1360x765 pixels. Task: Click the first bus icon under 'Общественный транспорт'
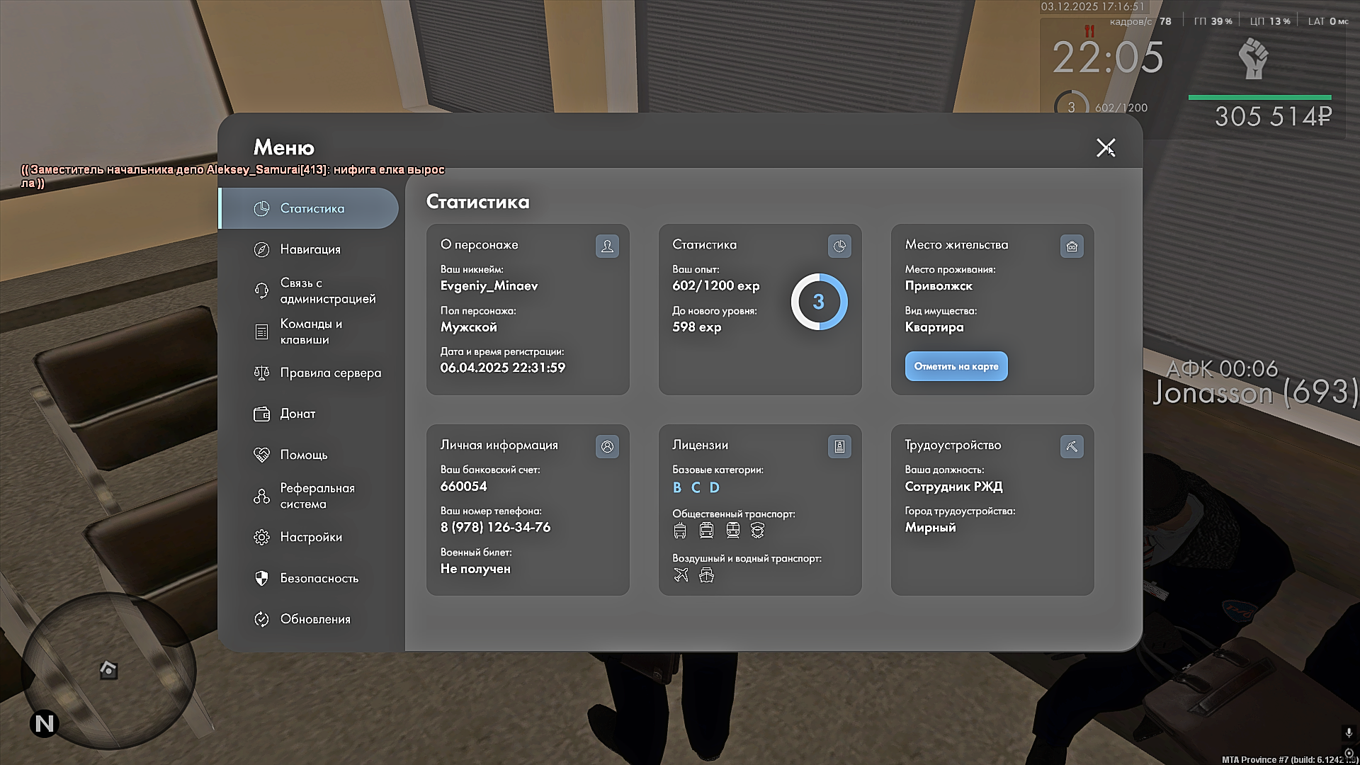[x=680, y=531]
